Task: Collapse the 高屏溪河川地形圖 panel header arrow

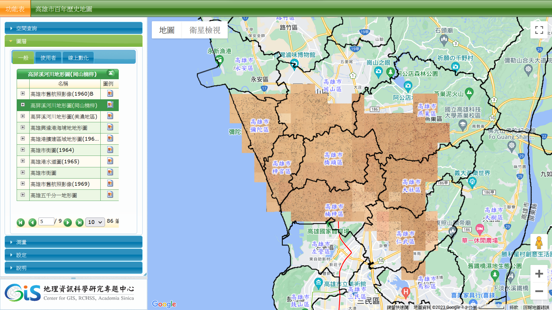Action: point(110,73)
